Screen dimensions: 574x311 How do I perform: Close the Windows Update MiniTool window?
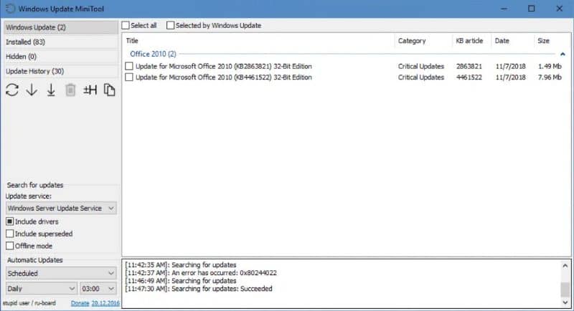pyautogui.click(x=560, y=9)
